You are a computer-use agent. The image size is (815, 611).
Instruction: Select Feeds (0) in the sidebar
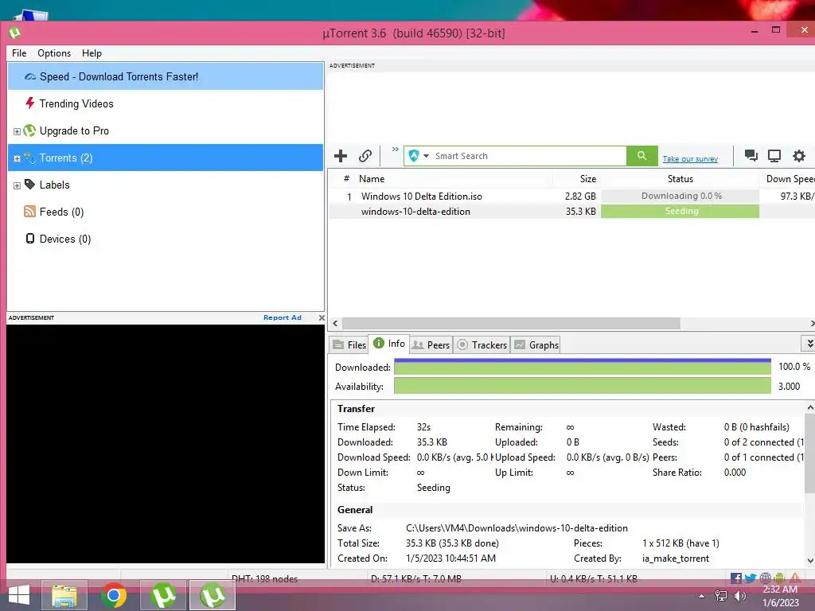point(166,212)
